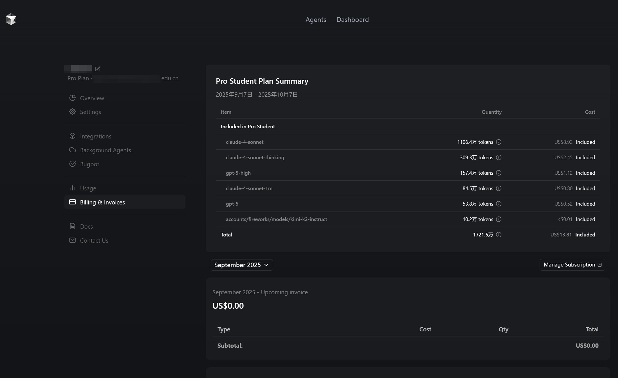618x378 pixels.
Task: Click info icon for claude-4-sonnet-1m tokens
Action: tap(499, 188)
